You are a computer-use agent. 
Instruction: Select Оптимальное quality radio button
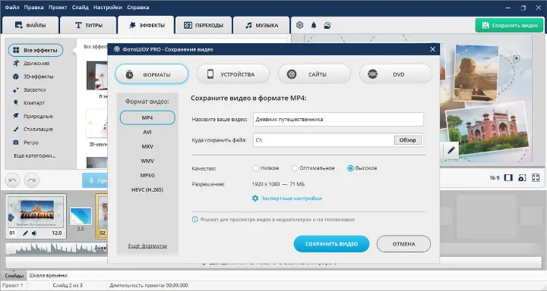click(x=295, y=168)
